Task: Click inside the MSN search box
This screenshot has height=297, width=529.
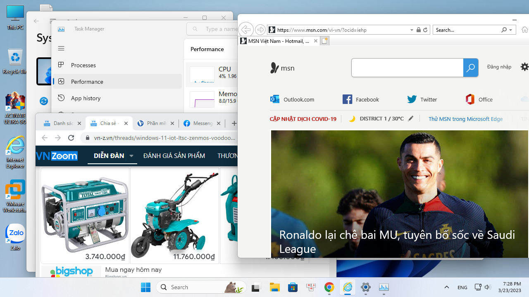Action: pos(407,67)
